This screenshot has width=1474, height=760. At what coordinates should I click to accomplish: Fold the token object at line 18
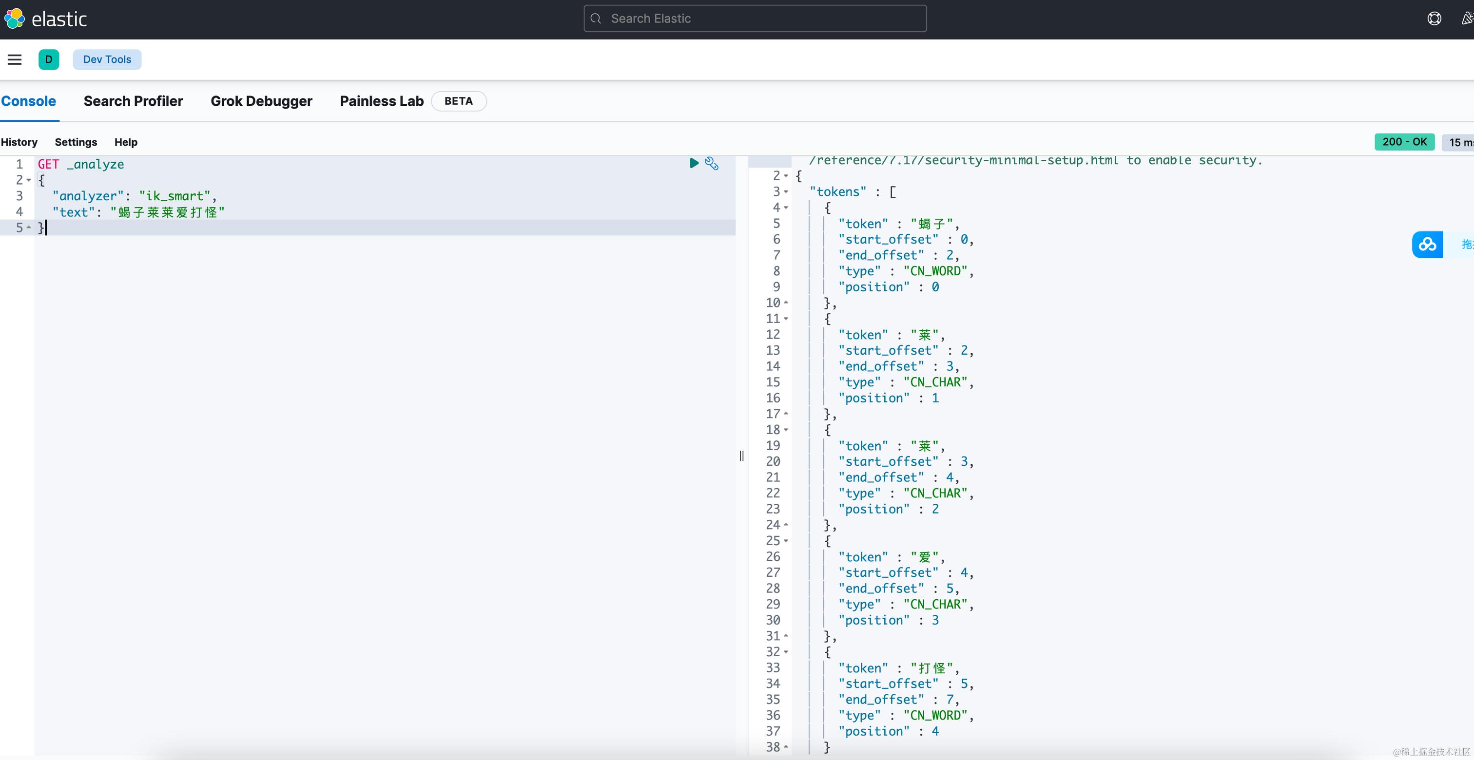[x=786, y=430]
